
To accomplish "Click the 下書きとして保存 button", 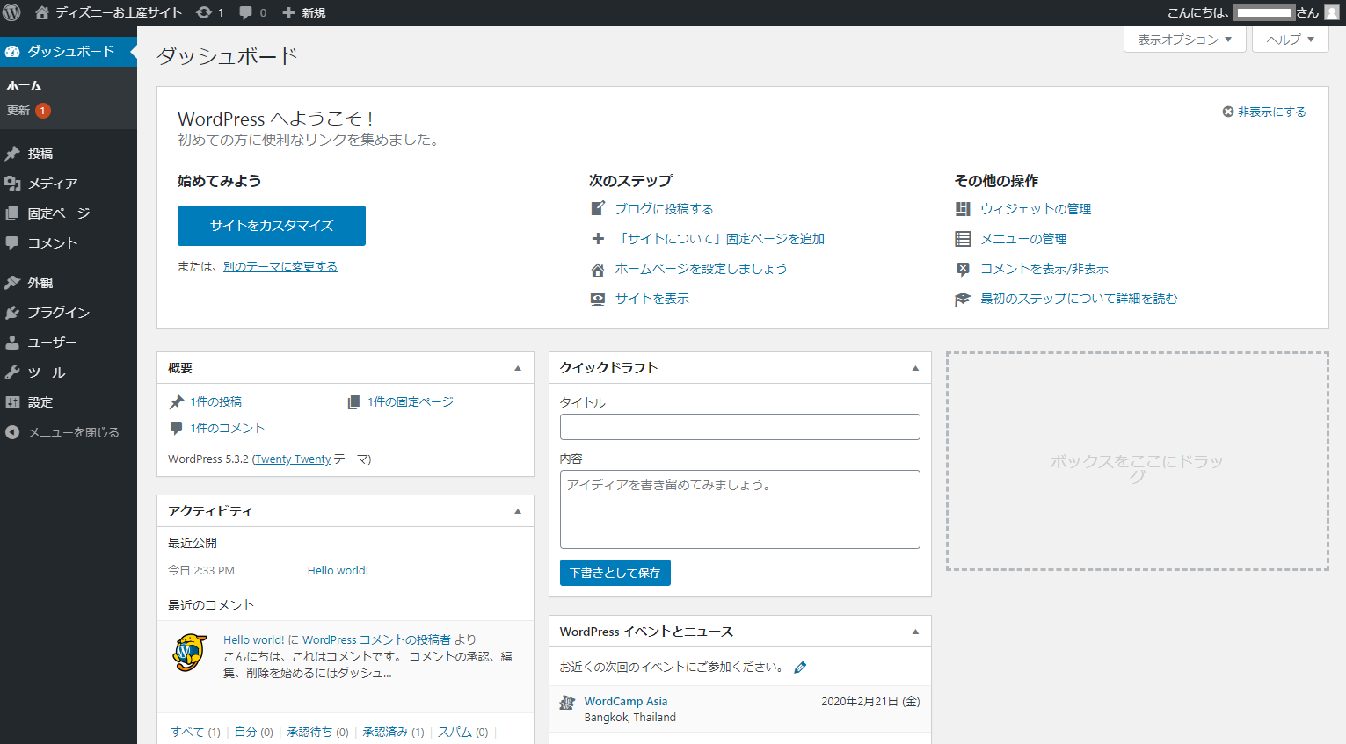I will 615,573.
